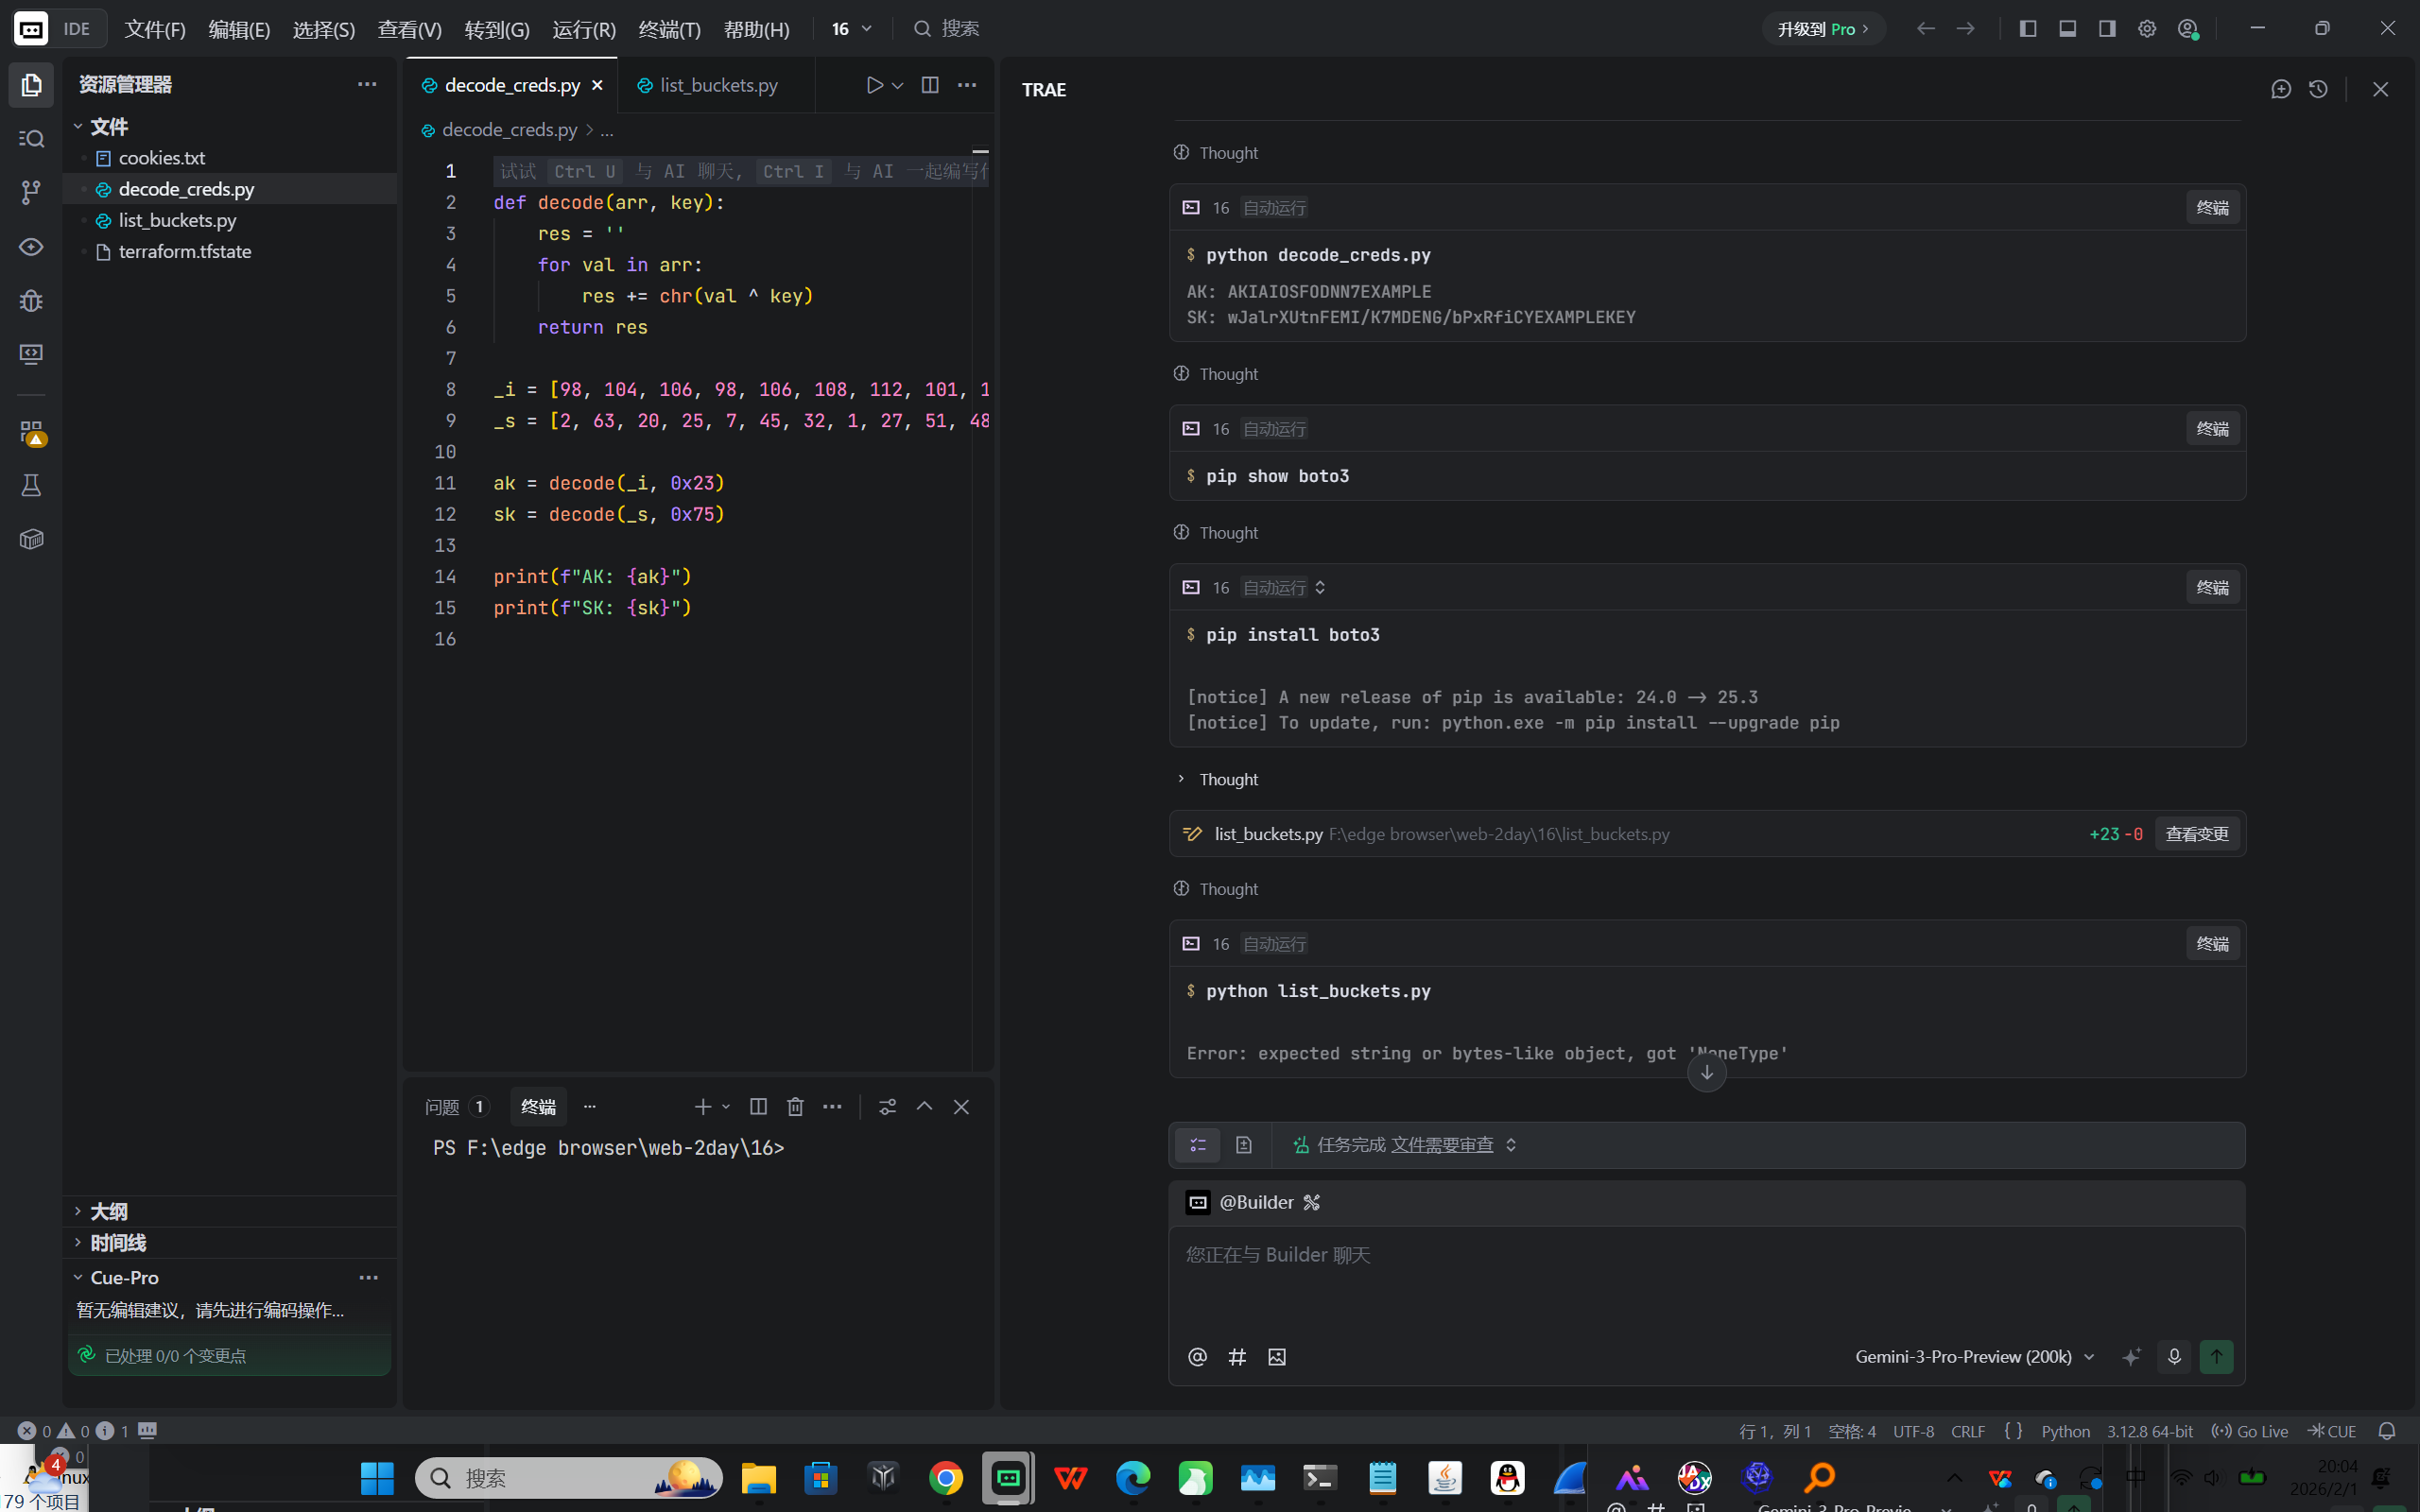Open chat history clock icon
2420x1512 pixels.
[x=2318, y=89]
